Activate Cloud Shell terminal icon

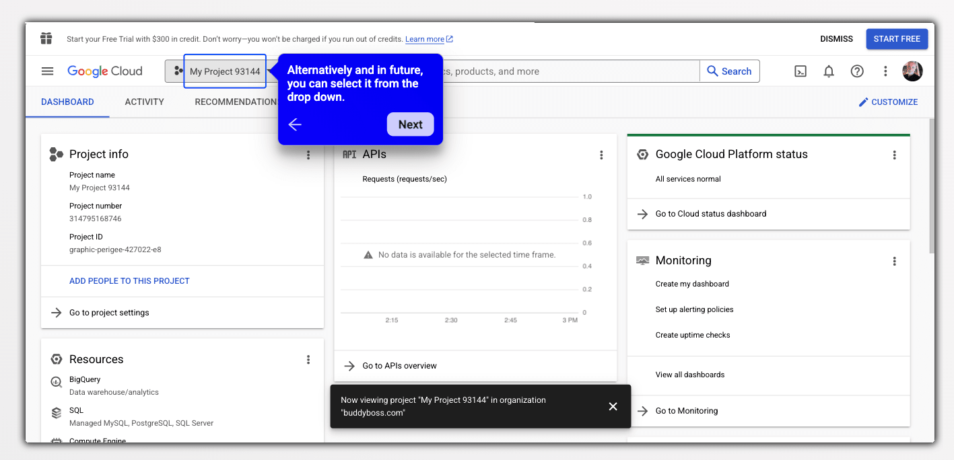point(800,71)
